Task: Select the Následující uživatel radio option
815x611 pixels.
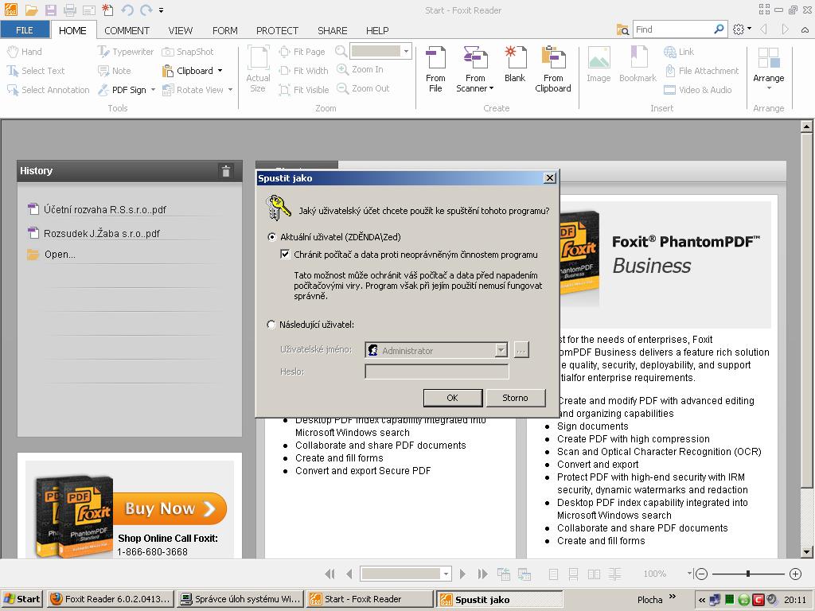Action: [x=271, y=325]
